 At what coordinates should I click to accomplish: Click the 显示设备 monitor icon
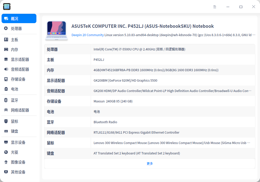6,142
